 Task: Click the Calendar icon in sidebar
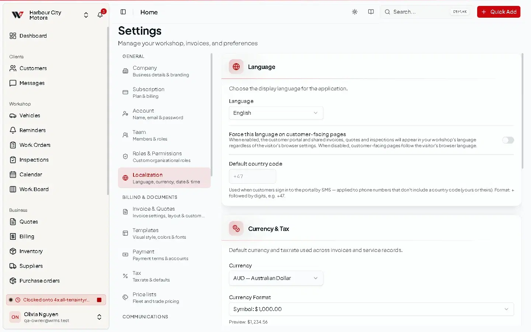click(x=13, y=174)
